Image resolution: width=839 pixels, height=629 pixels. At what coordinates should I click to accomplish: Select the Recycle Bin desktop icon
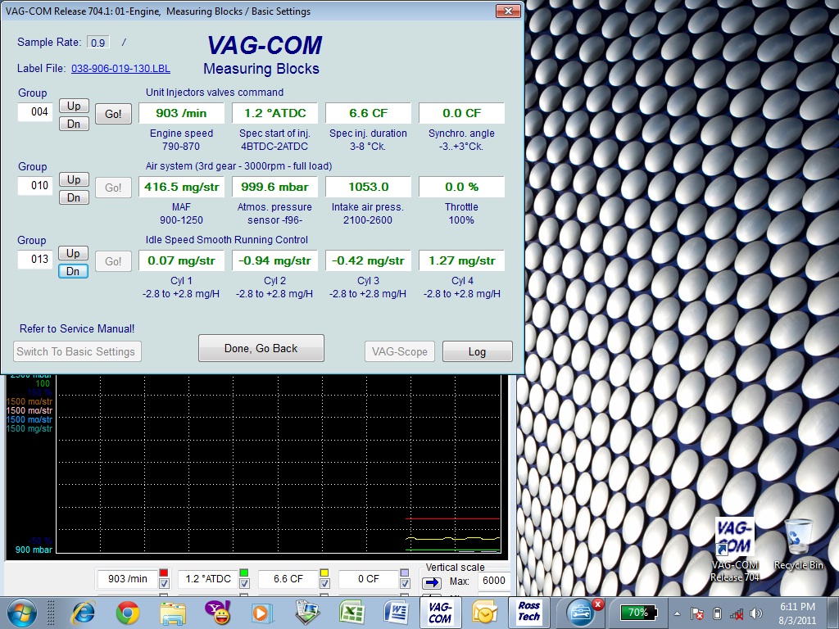[x=798, y=544]
